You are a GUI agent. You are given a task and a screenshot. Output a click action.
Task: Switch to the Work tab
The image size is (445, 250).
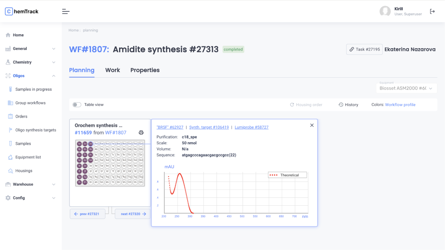point(112,70)
